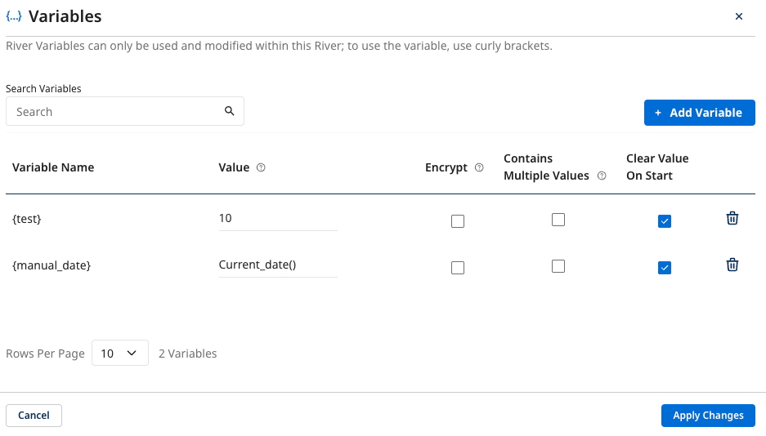Image resolution: width=766 pixels, height=436 pixels.
Task: Focus the Search Variables input field
Action: [114, 112]
